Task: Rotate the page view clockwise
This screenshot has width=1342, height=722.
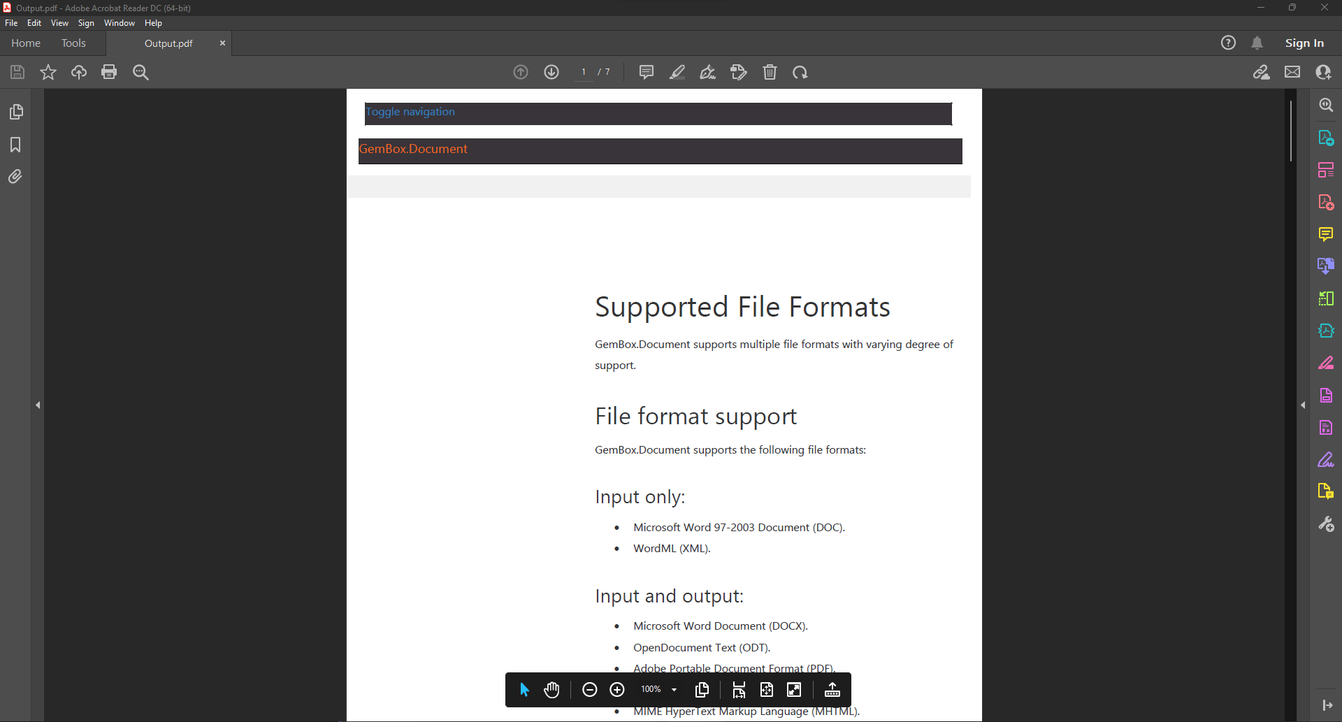Action: point(800,72)
